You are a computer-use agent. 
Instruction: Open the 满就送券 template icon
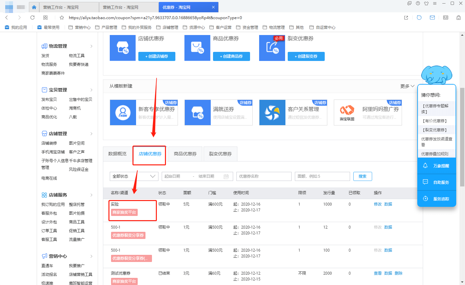(198, 113)
